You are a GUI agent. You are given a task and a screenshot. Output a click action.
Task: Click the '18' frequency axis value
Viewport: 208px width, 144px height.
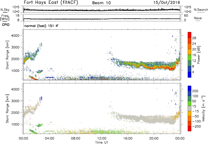click(17, 16)
